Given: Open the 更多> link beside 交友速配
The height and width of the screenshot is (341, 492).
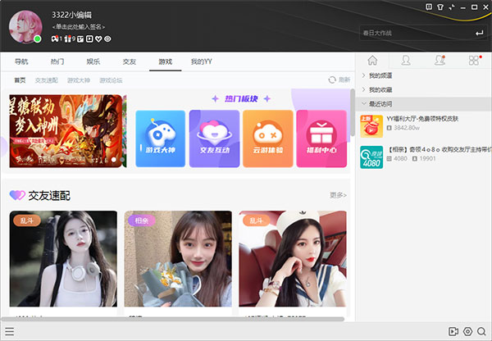Looking at the screenshot, I should pos(337,195).
